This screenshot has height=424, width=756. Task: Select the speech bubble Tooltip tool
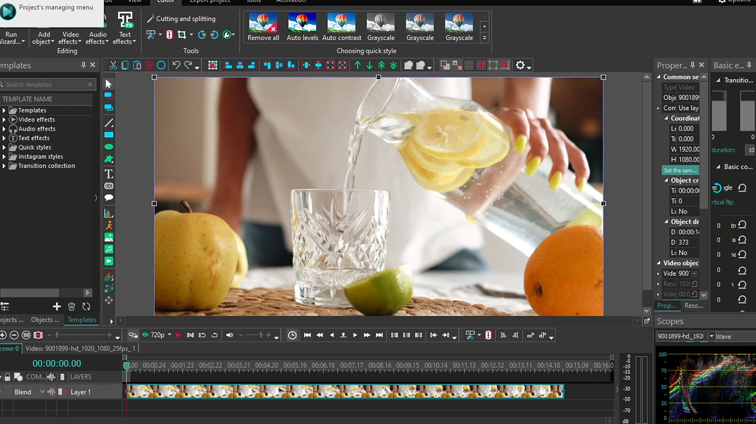point(108,198)
